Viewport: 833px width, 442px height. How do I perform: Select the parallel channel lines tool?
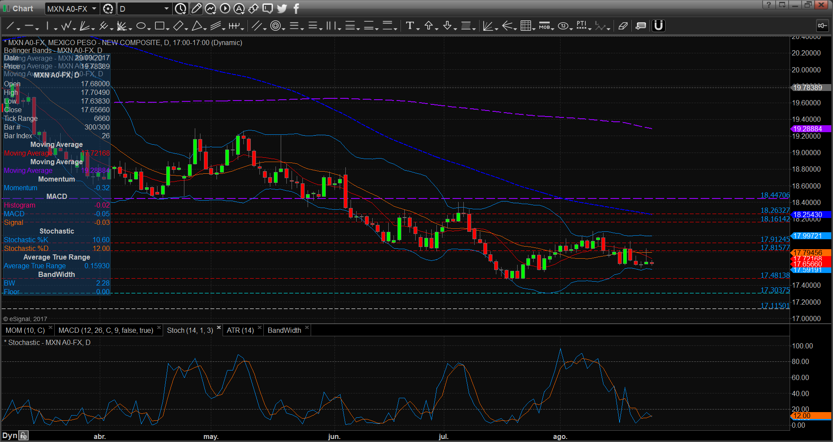click(215, 26)
